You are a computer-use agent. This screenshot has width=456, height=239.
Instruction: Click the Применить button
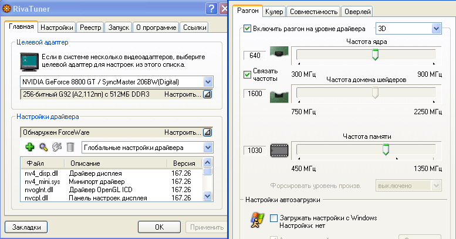click(207, 227)
